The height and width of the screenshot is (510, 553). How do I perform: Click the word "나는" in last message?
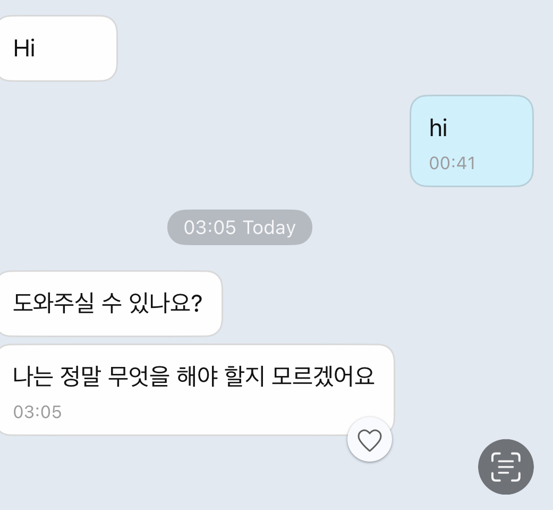click(32, 377)
